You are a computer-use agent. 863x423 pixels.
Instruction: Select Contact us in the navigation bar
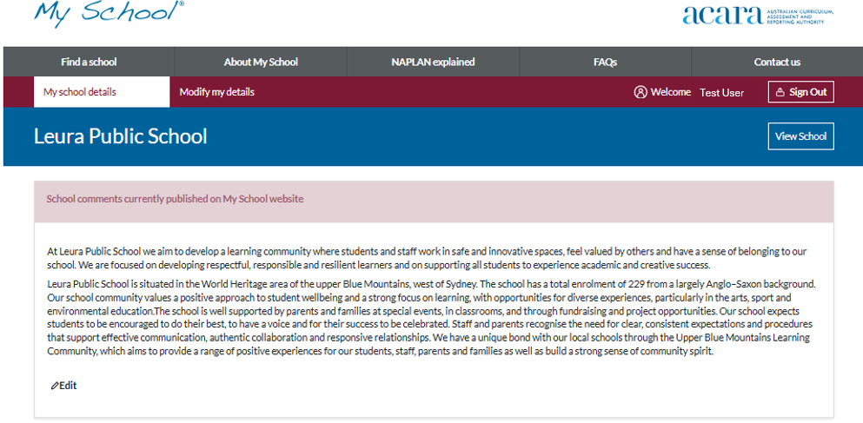point(777,62)
